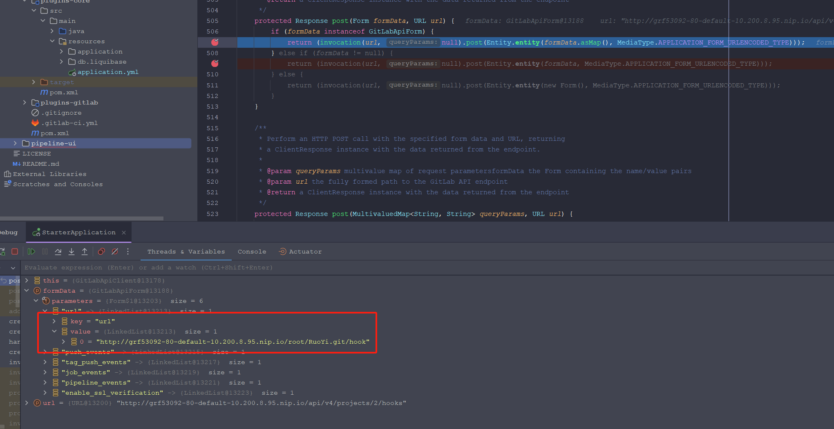Expand the "job_events" entry
Viewport: 834px width, 429px height.
45,372
